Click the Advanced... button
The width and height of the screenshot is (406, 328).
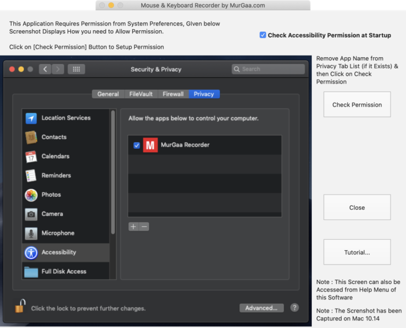262,308
